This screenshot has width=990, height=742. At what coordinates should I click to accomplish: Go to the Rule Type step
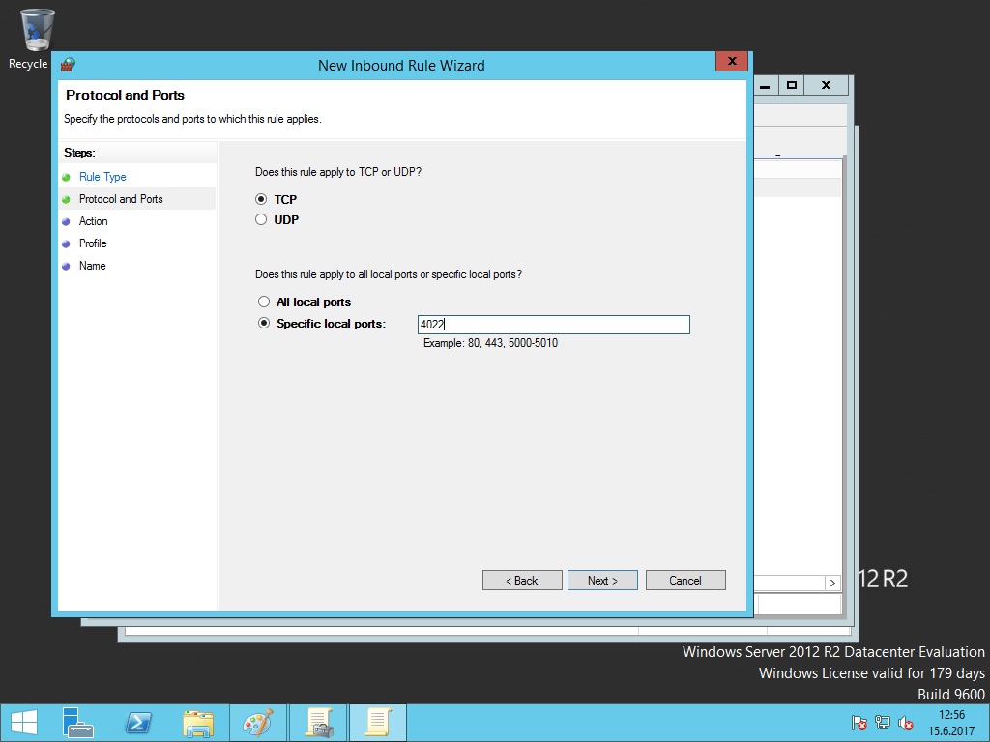point(102,177)
